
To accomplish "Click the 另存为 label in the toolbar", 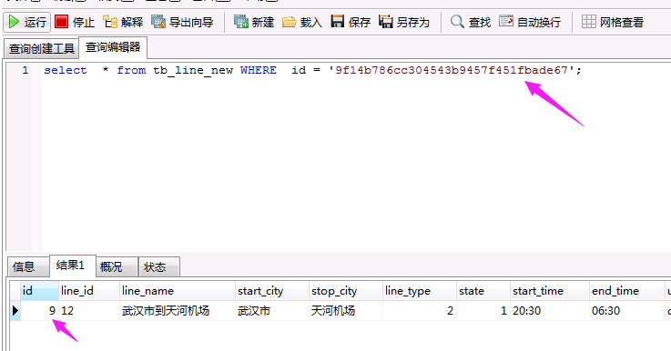I will [x=413, y=22].
